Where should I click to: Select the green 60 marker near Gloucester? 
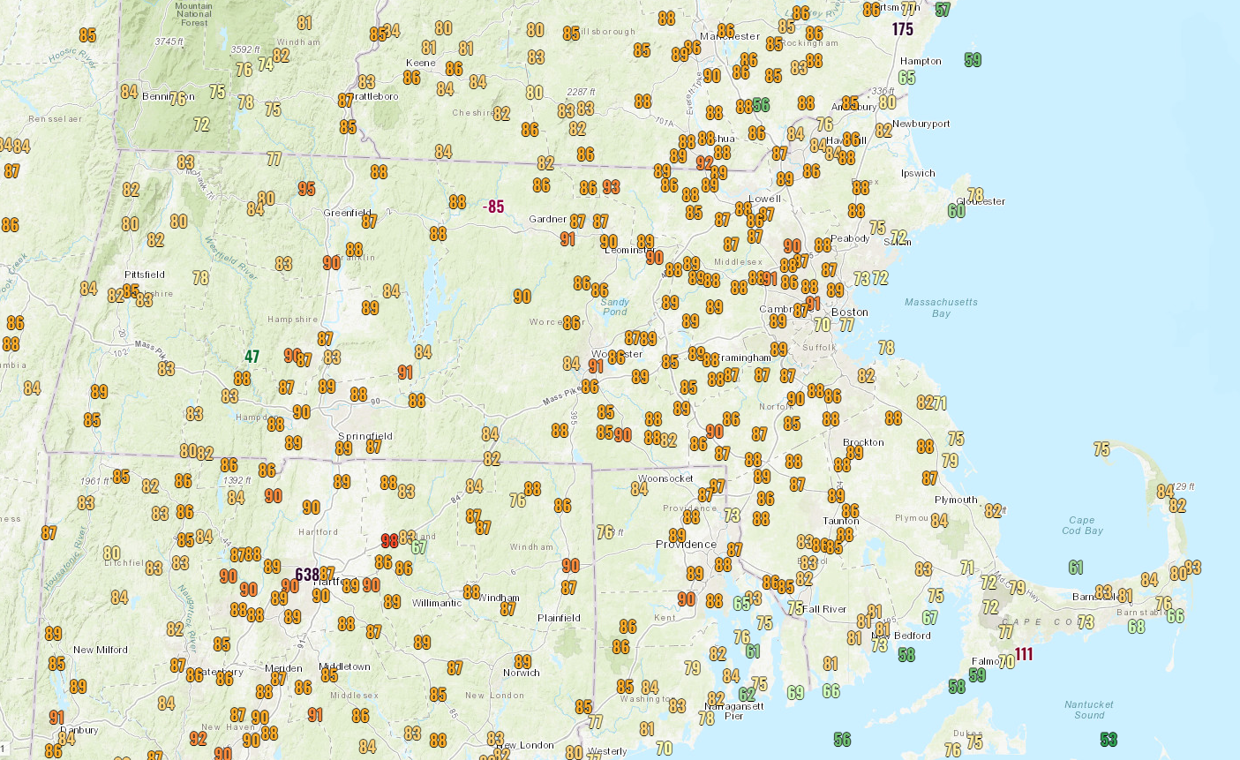957,210
